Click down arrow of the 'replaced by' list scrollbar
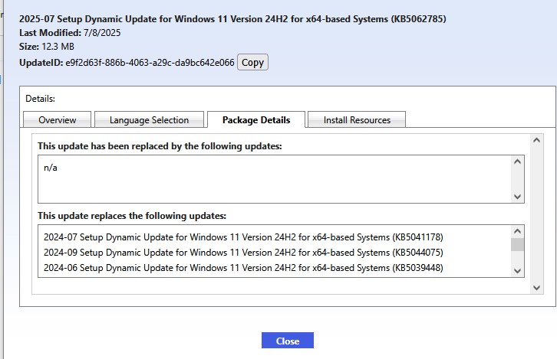557x359 pixels. (517, 196)
